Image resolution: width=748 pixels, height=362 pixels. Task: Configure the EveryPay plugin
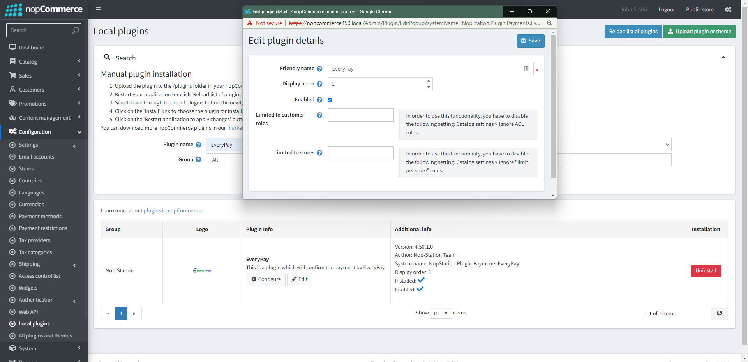point(266,279)
